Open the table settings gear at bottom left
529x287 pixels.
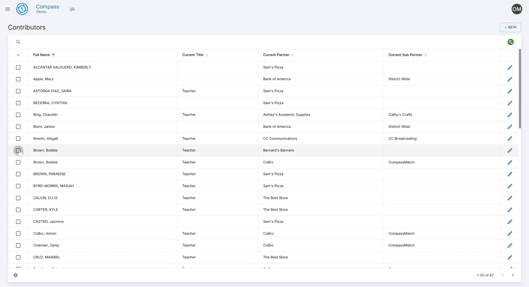pos(16,275)
